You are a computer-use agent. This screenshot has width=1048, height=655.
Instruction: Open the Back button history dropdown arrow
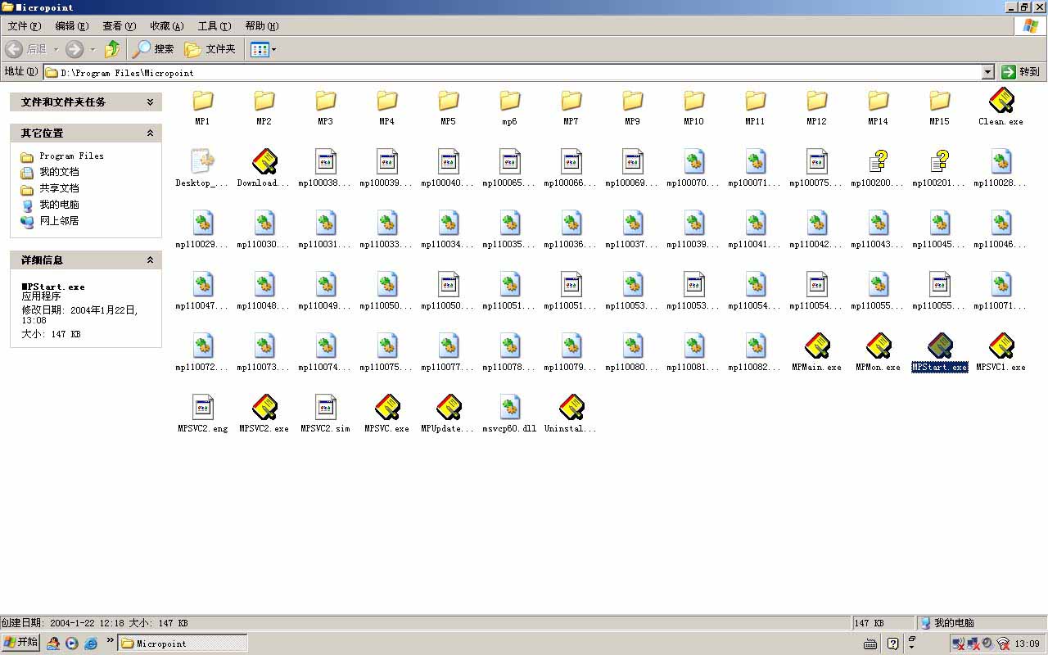click(56, 49)
